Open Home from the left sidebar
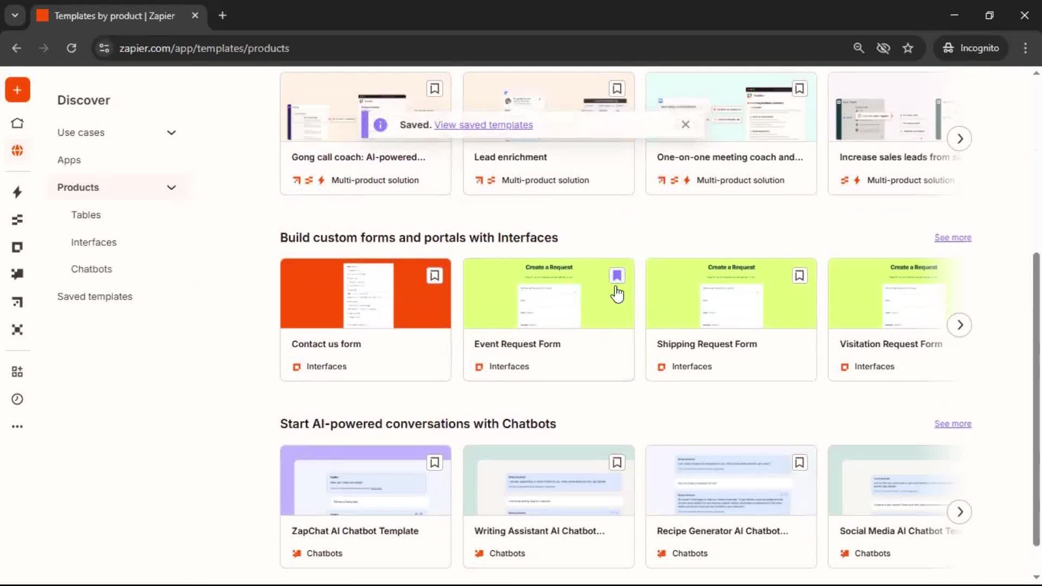1042x586 pixels. click(x=17, y=123)
